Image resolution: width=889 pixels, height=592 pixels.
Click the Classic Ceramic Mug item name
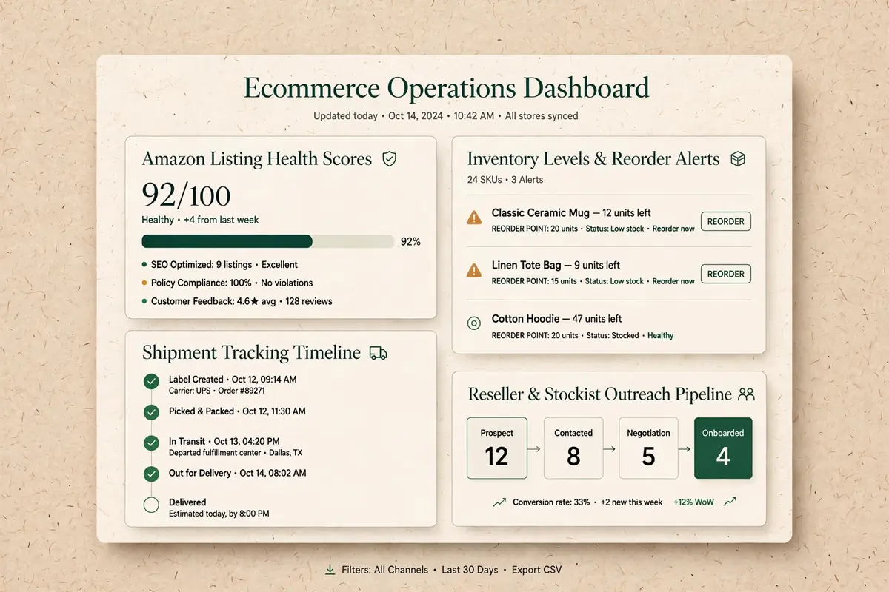point(540,213)
